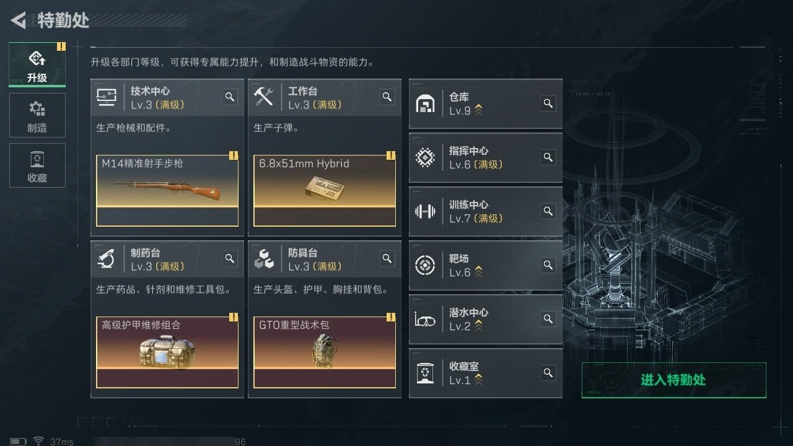Click the magnifier icon for 靶场
This screenshot has width=793, height=446.
548,265
